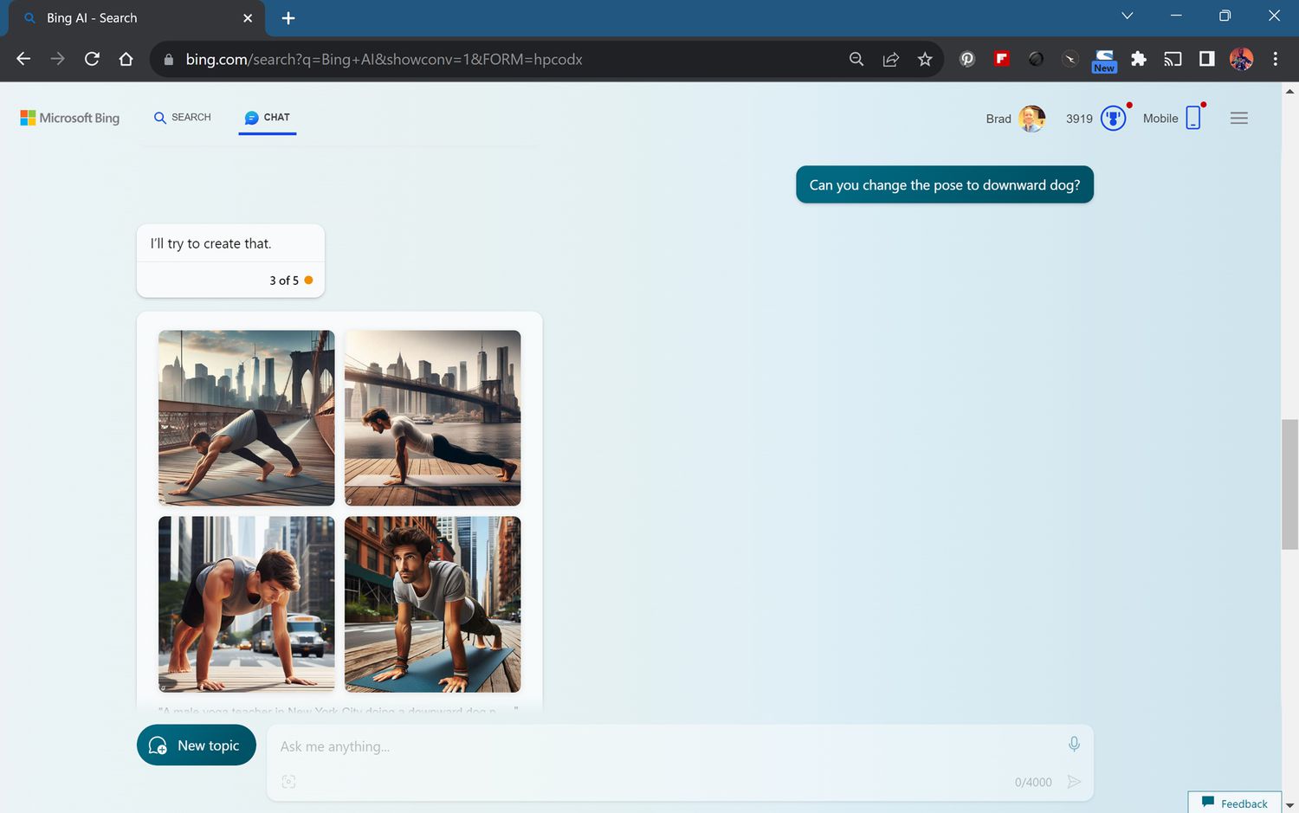Open the Feedback button
1299x813 pixels.
tap(1235, 803)
